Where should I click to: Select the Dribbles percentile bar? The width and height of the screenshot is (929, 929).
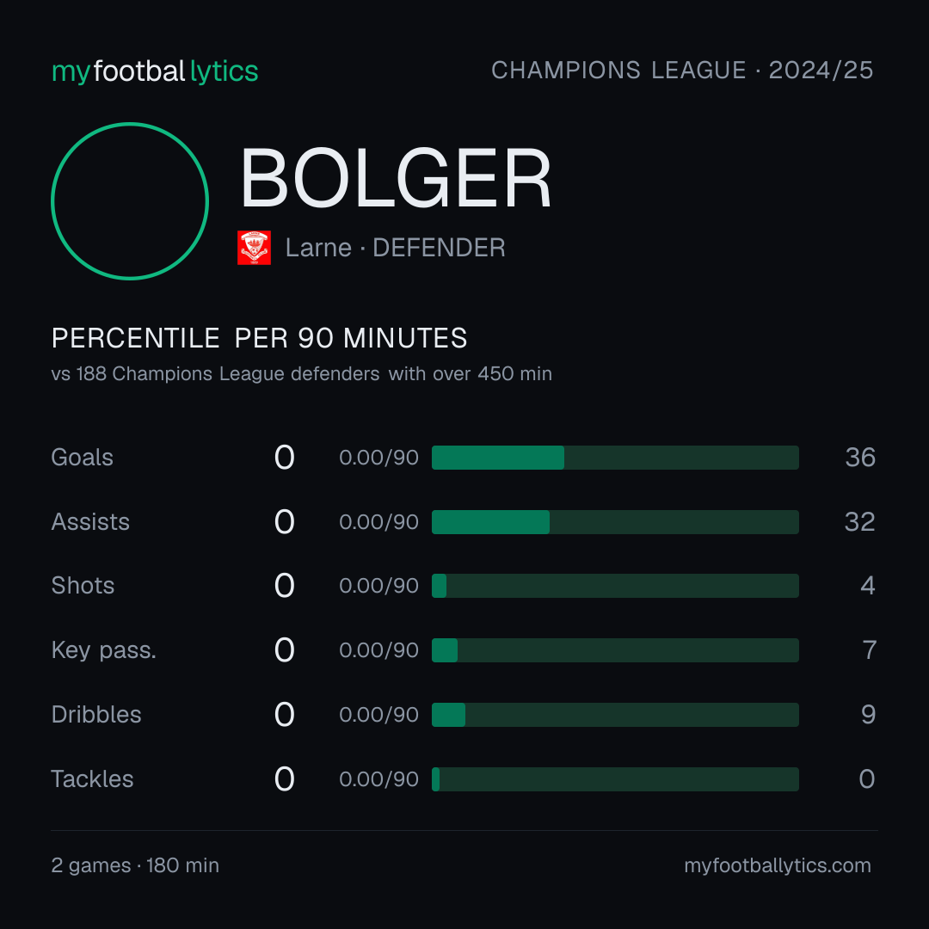(615, 715)
